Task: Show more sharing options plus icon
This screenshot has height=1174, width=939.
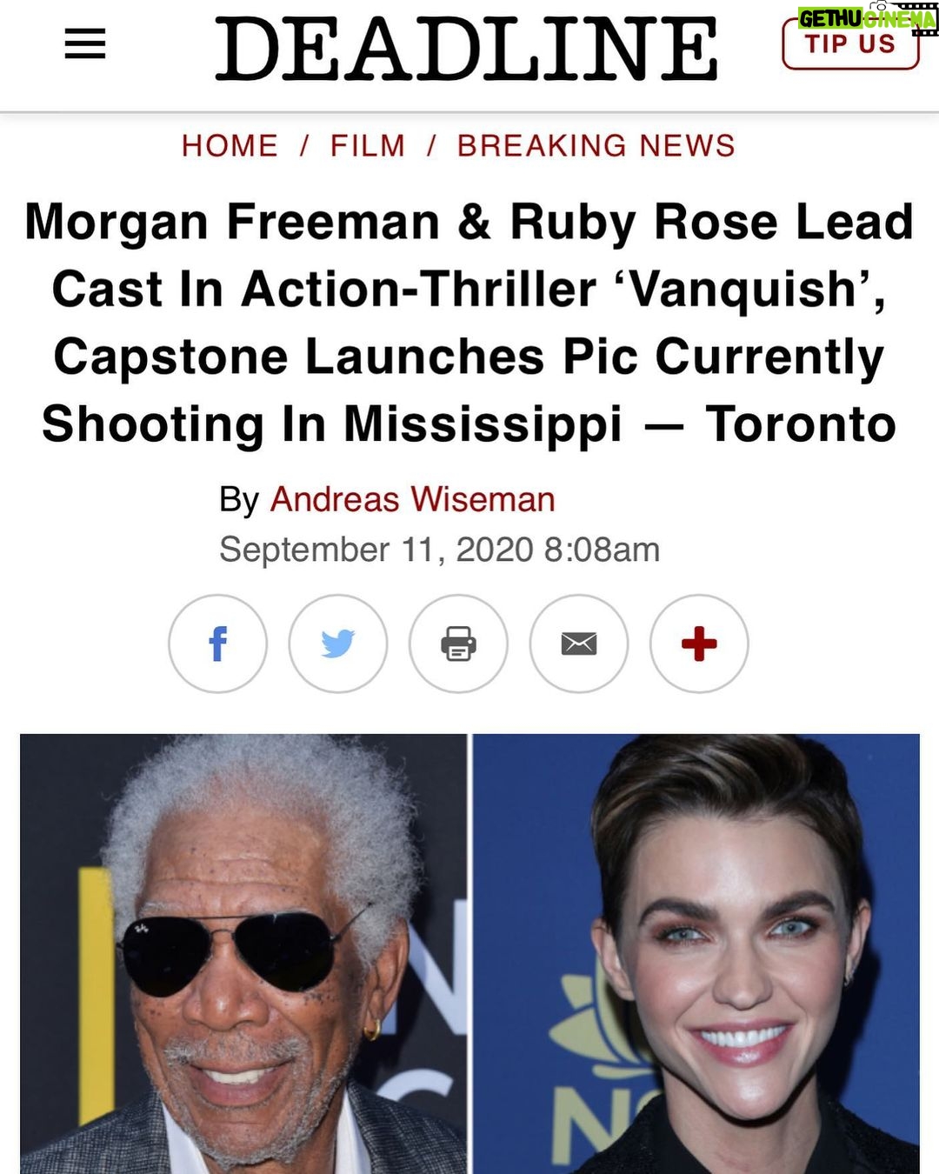Action: (699, 644)
